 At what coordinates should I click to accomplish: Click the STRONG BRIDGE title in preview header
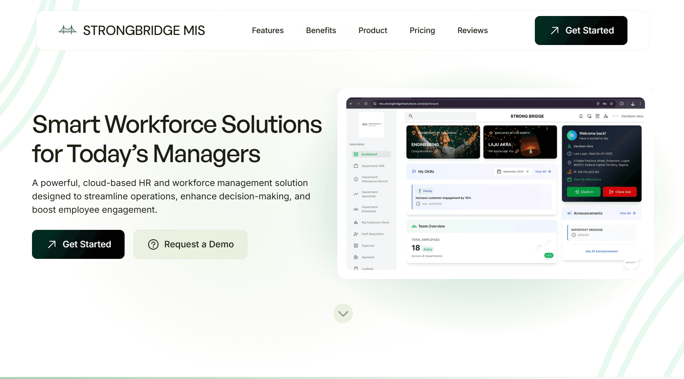(x=527, y=116)
